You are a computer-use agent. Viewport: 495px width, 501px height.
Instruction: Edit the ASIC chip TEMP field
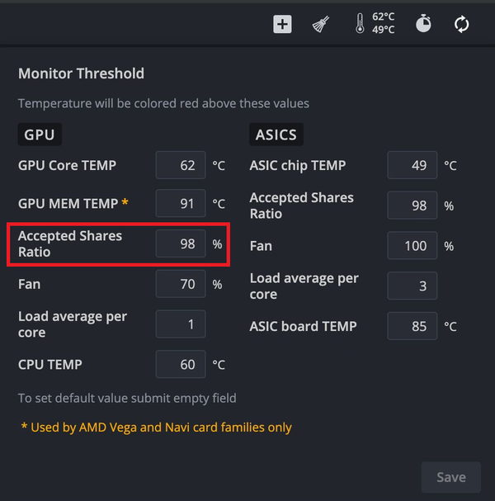click(x=412, y=165)
